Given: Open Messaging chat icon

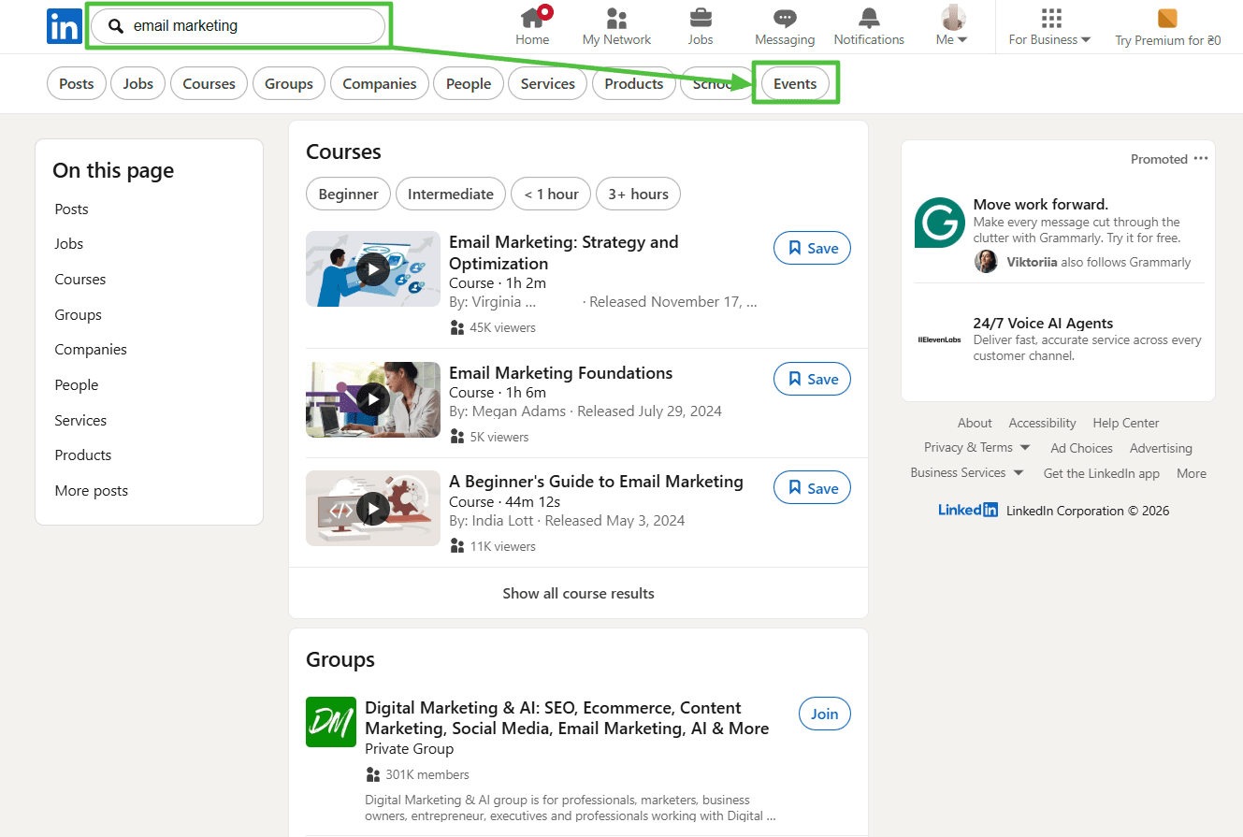Looking at the screenshot, I should [x=785, y=18].
